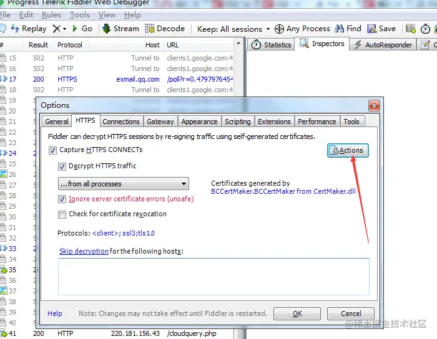Switch to the AutoResponder tab

[383, 45]
